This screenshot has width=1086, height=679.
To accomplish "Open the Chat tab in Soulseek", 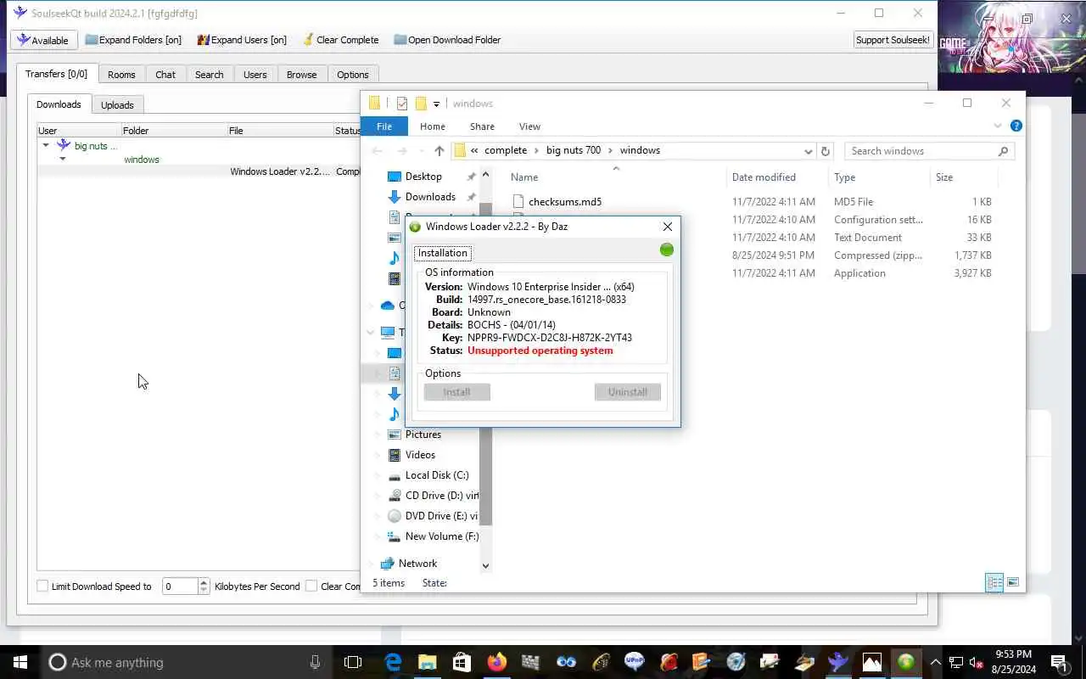I will pyautogui.click(x=165, y=75).
